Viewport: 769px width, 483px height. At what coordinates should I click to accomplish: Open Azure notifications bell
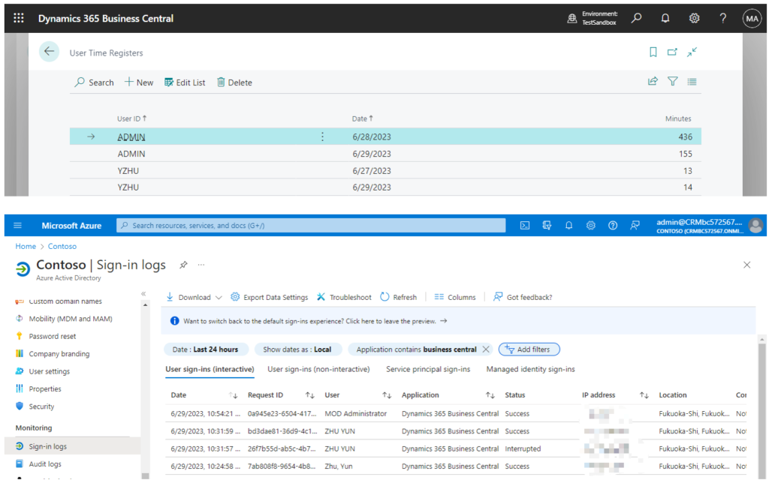click(x=568, y=225)
